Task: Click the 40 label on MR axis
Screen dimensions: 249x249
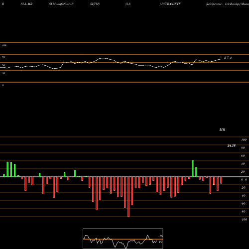Action: pos(243,164)
